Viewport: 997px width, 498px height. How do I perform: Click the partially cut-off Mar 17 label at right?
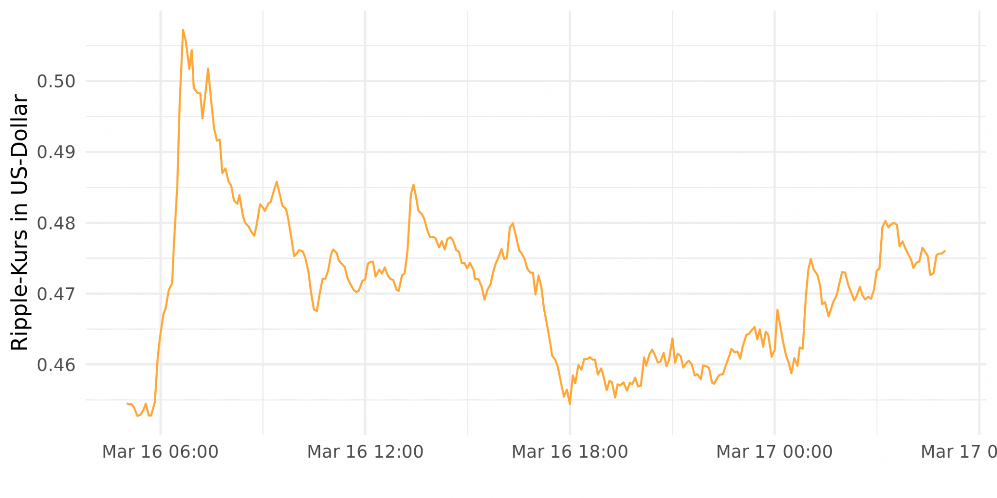pos(959,452)
